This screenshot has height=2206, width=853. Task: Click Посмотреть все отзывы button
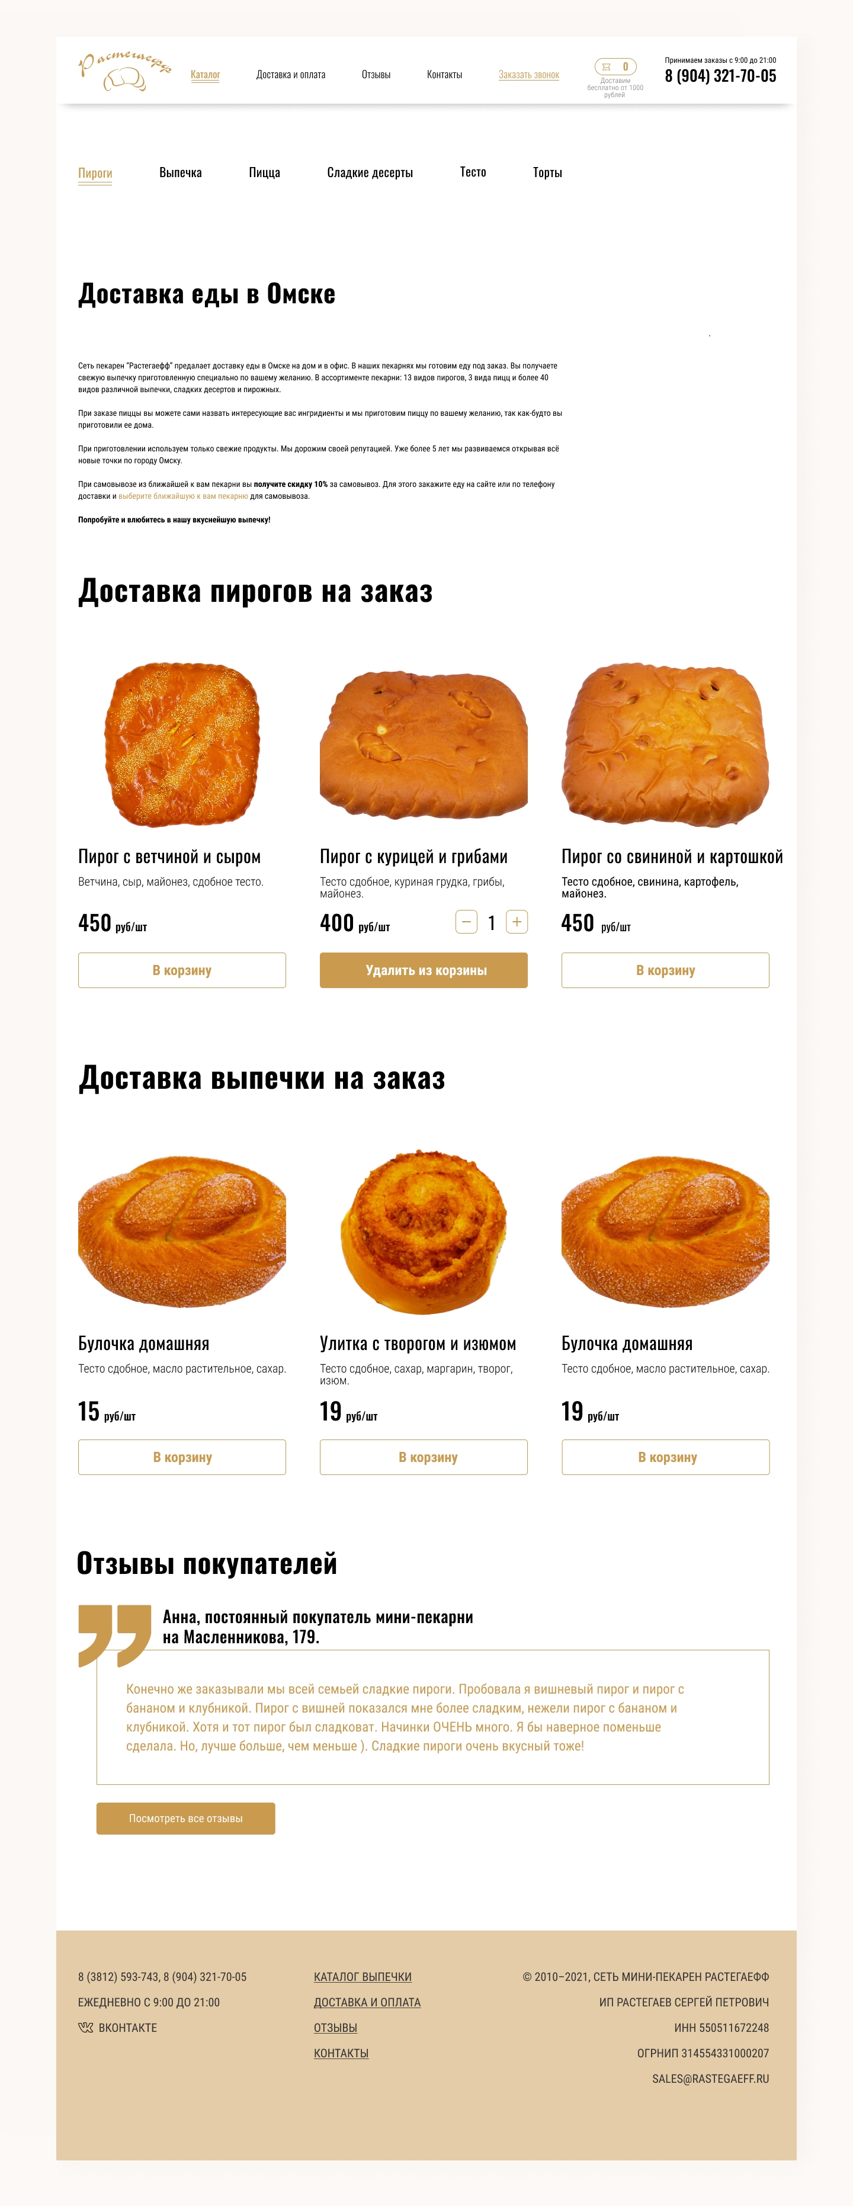tap(186, 1818)
